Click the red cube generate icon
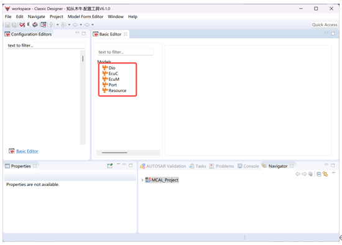This screenshot has width=342, height=245. [x=35, y=25]
